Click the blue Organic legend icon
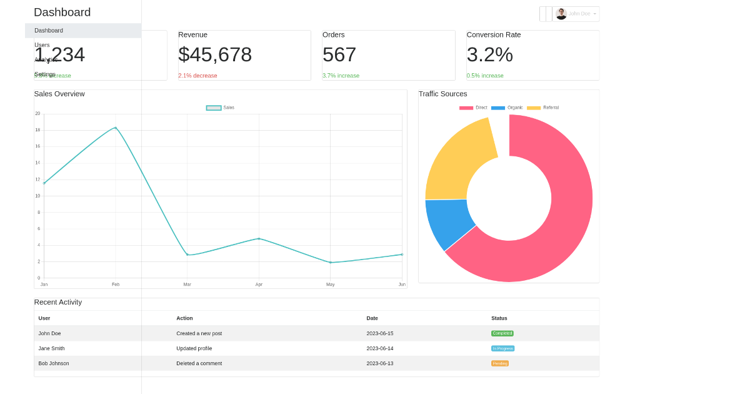This screenshot has width=750, height=394. point(497,108)
